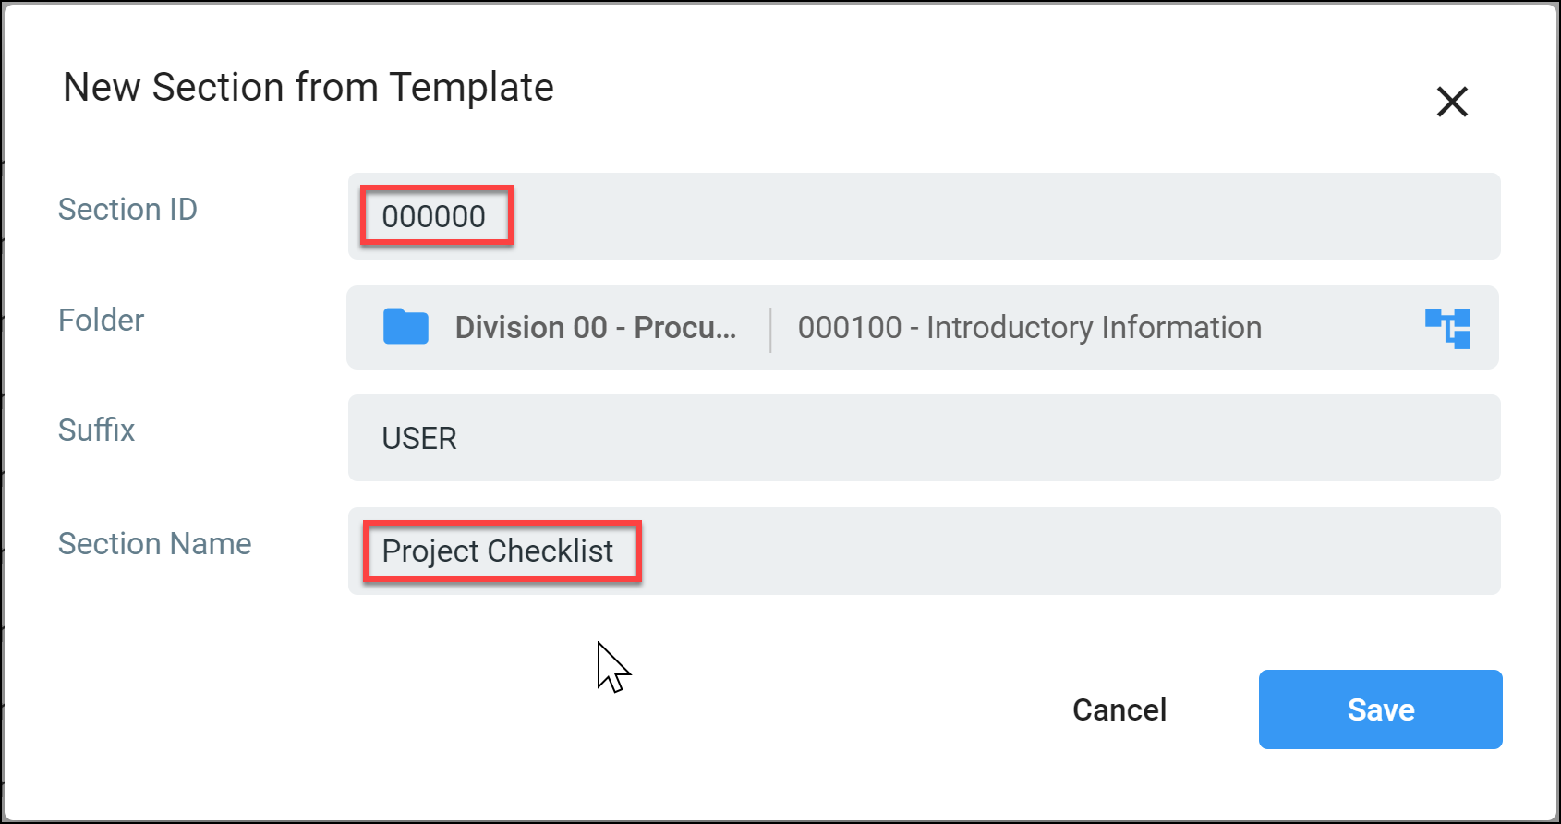The height and width of the screenshot is (824, 1561).
Task: Click the Section Name label
Action: (155, 543)
